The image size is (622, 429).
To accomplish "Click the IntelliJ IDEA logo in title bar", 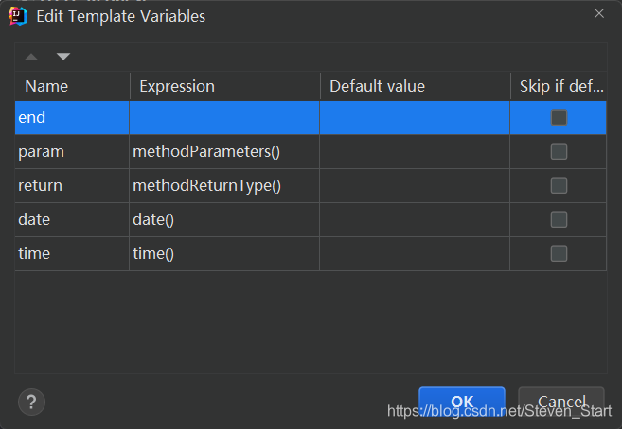I will (x=18, y=16).
